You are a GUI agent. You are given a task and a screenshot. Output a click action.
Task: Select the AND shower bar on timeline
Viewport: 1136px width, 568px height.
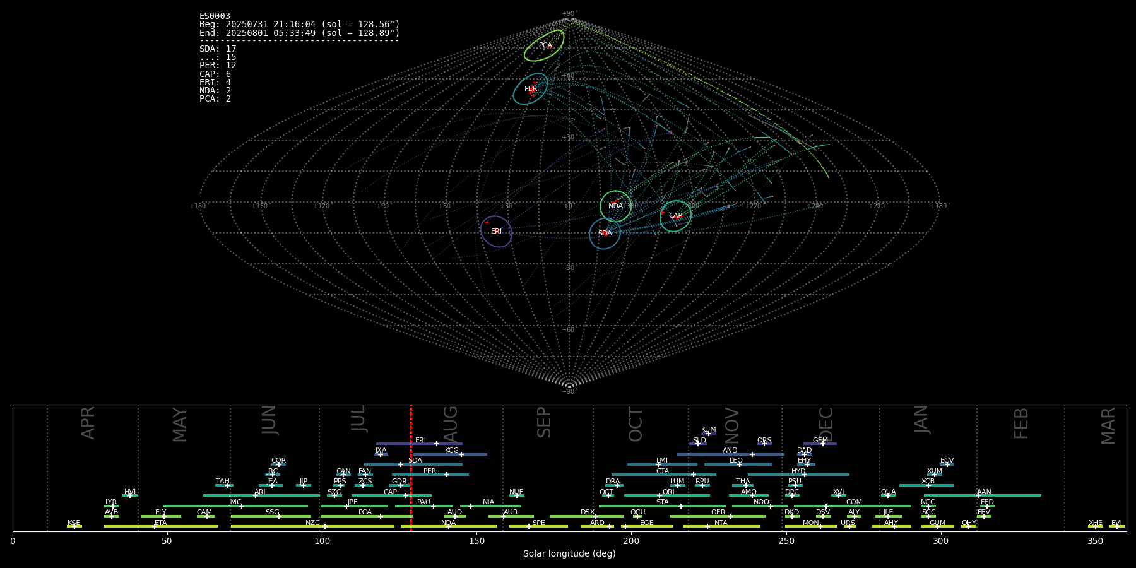(x=730, y=454)
